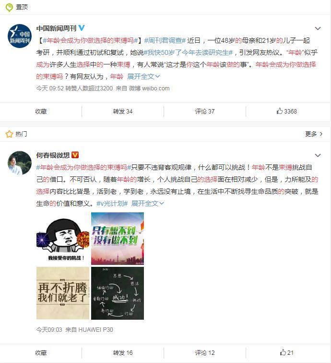Viewport: 331px width, 363px height.
Task: Click the green 置顶 pin icon
Action: [x=10, y=7]
